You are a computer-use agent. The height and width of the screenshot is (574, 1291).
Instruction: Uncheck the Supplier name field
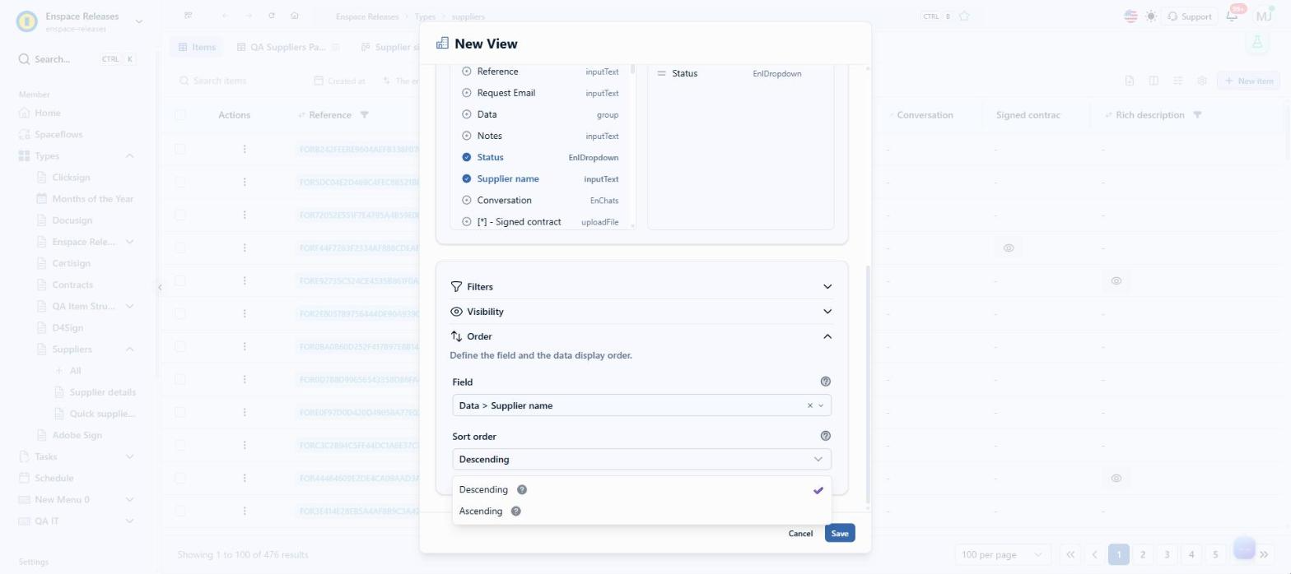pos(467,178)
